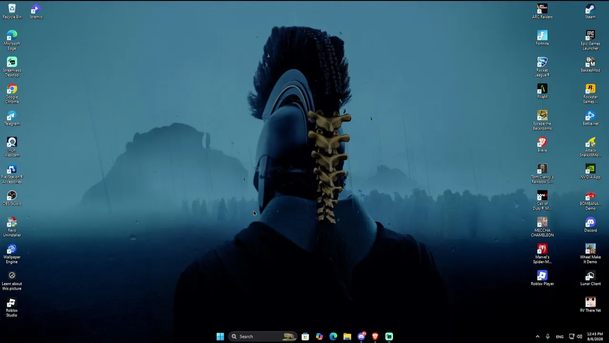Select the Streamlabs Desktop shortcut

click(x=12, y=67)
